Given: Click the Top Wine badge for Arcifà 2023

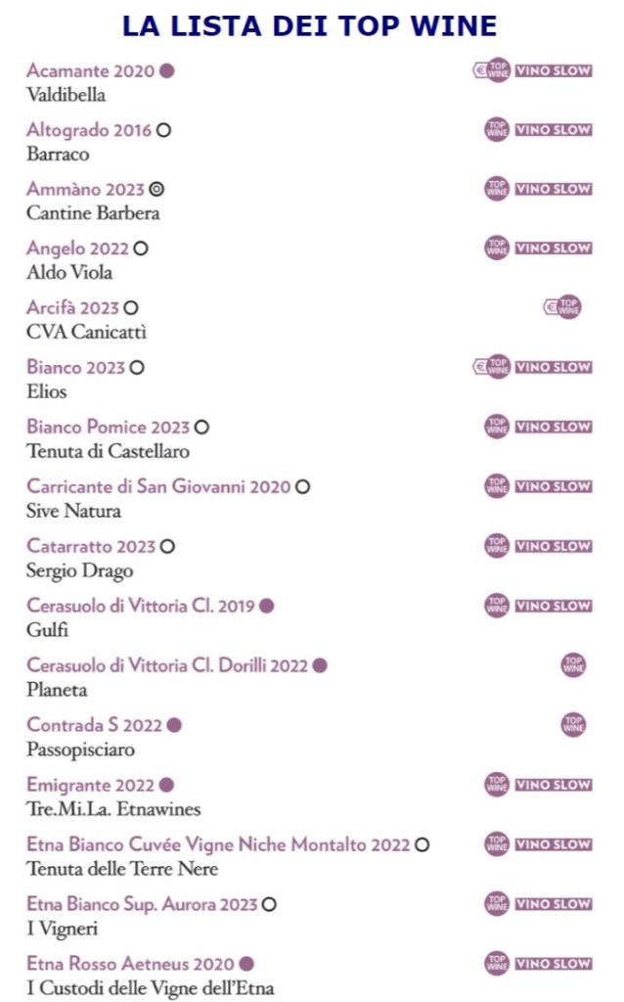Looking at the screenshot, I should [x=569, y=307].
